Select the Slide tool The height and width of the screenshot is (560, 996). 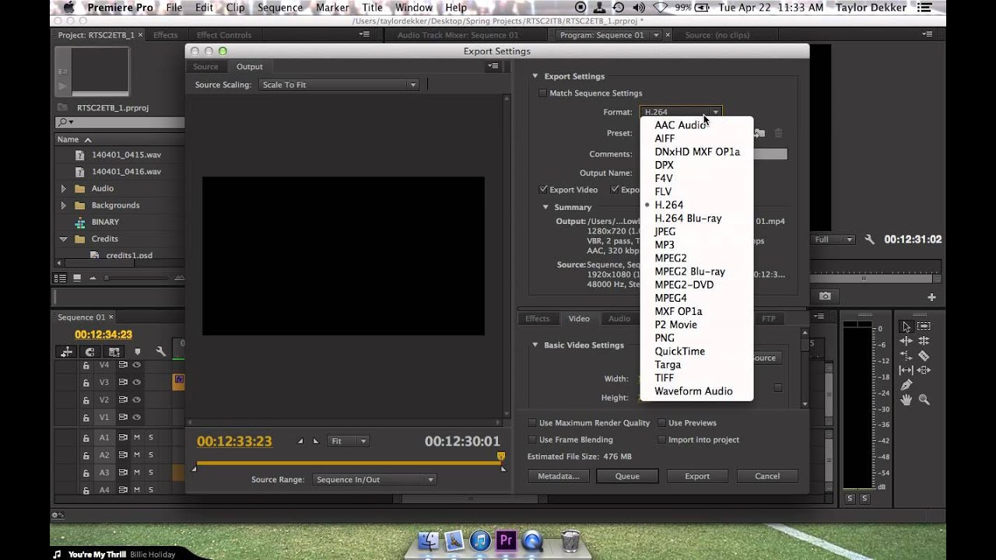924,370
